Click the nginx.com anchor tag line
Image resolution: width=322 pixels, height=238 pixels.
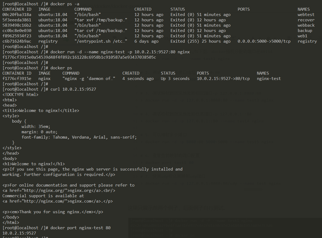pos(58,201)
